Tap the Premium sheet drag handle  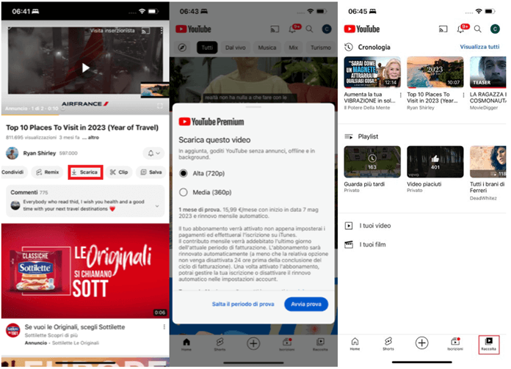tap(253, 107)
